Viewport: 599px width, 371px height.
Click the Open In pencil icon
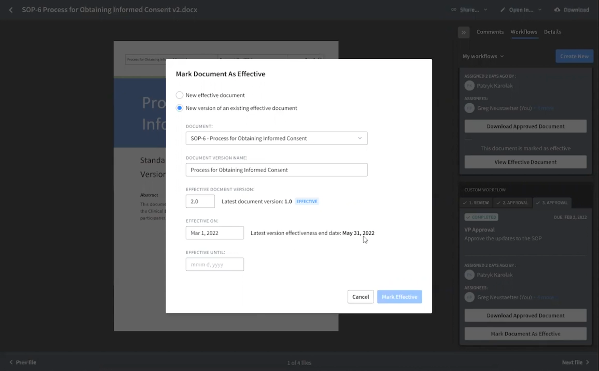[503, 10]
